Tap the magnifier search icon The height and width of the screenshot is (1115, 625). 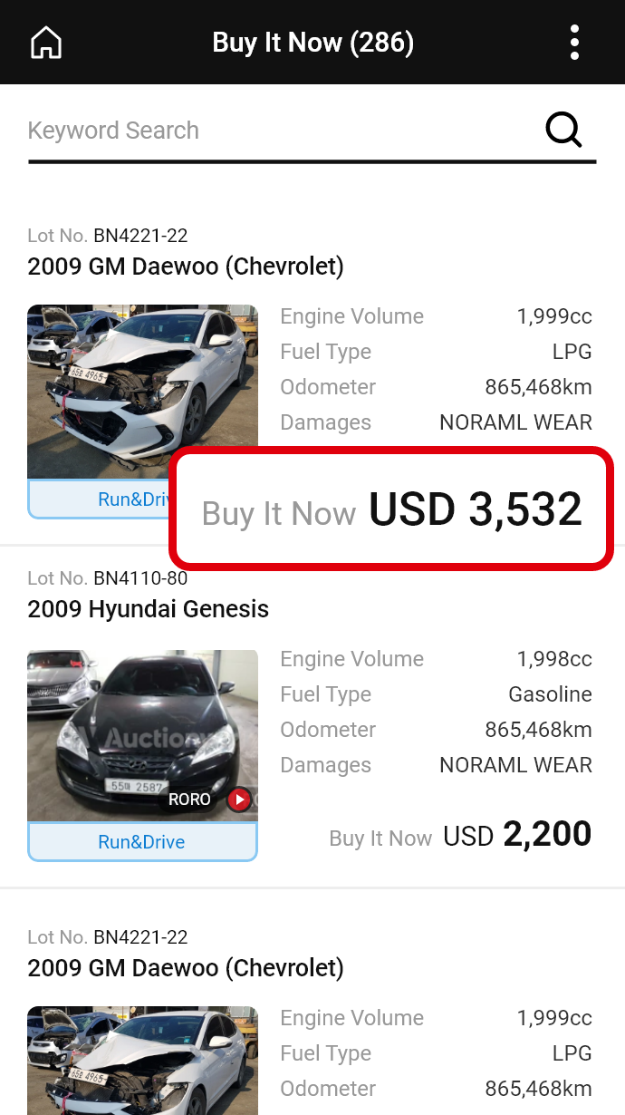point(563,130)
